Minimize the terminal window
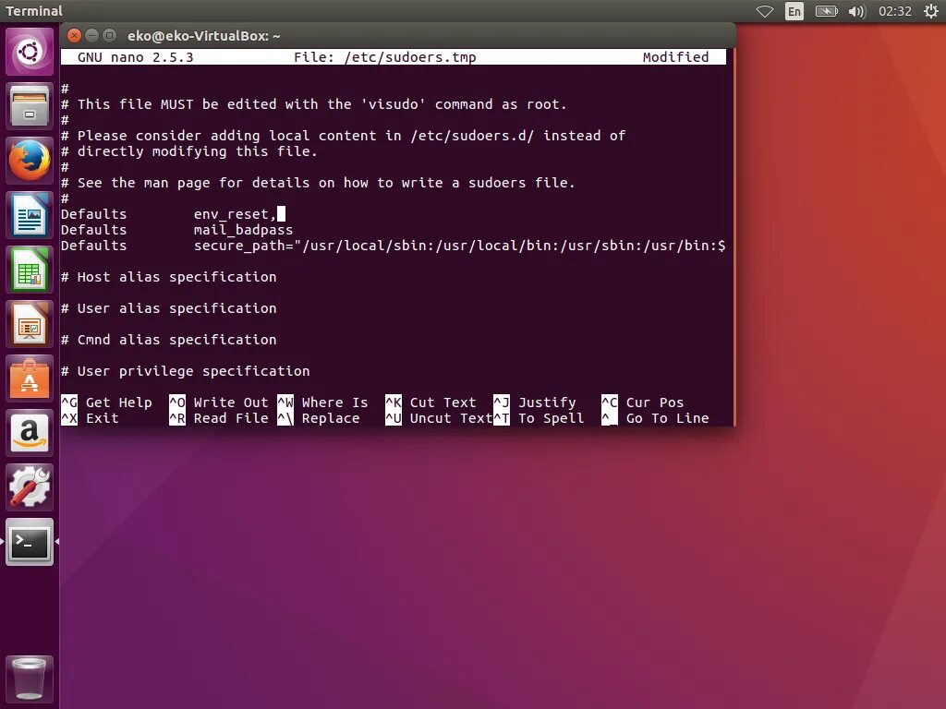The height and width of the screenshot is (709, 946). point(91,36)
